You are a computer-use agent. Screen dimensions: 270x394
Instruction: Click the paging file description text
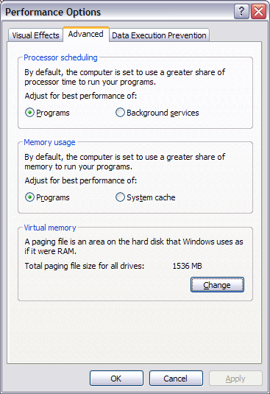[x=134, y=246]
